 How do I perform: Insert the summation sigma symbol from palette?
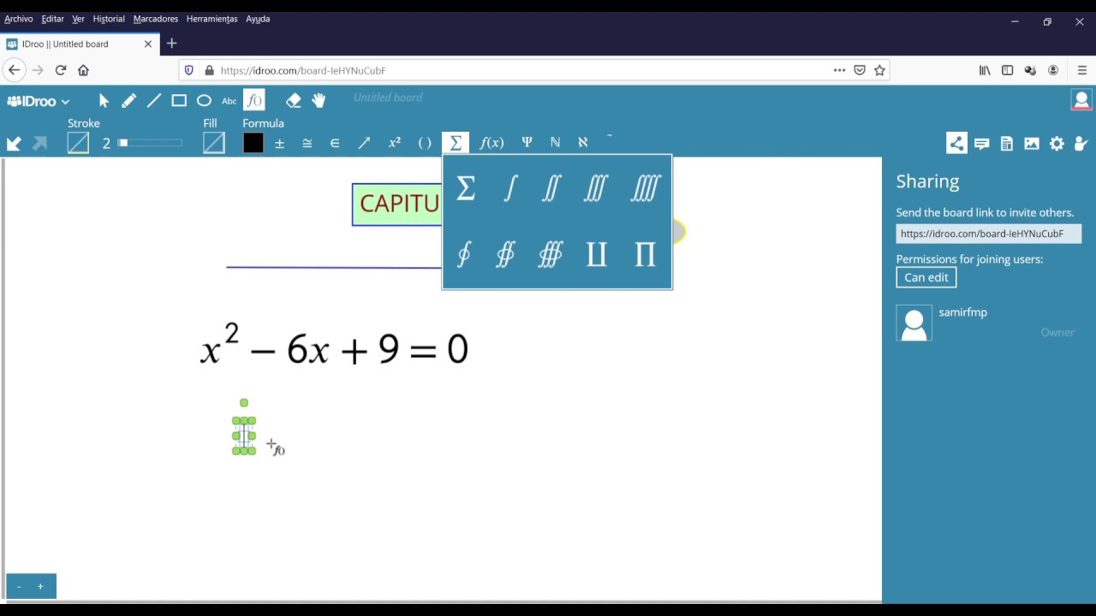[466, 188]
